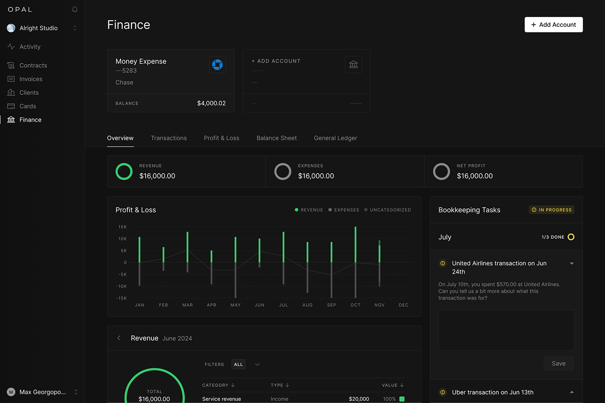This screenshot has height=403, width=605.
Task: Click the Alright Studio globe avatar
Action: click(11, 28)
